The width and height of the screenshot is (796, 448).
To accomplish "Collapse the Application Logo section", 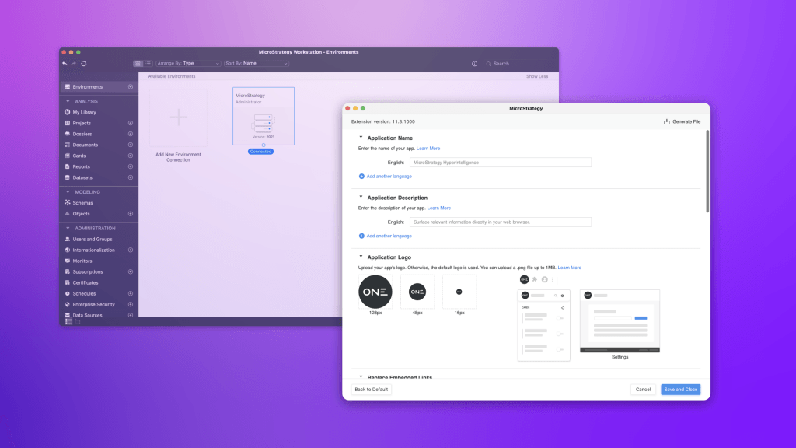I will (x=361, y=257).
